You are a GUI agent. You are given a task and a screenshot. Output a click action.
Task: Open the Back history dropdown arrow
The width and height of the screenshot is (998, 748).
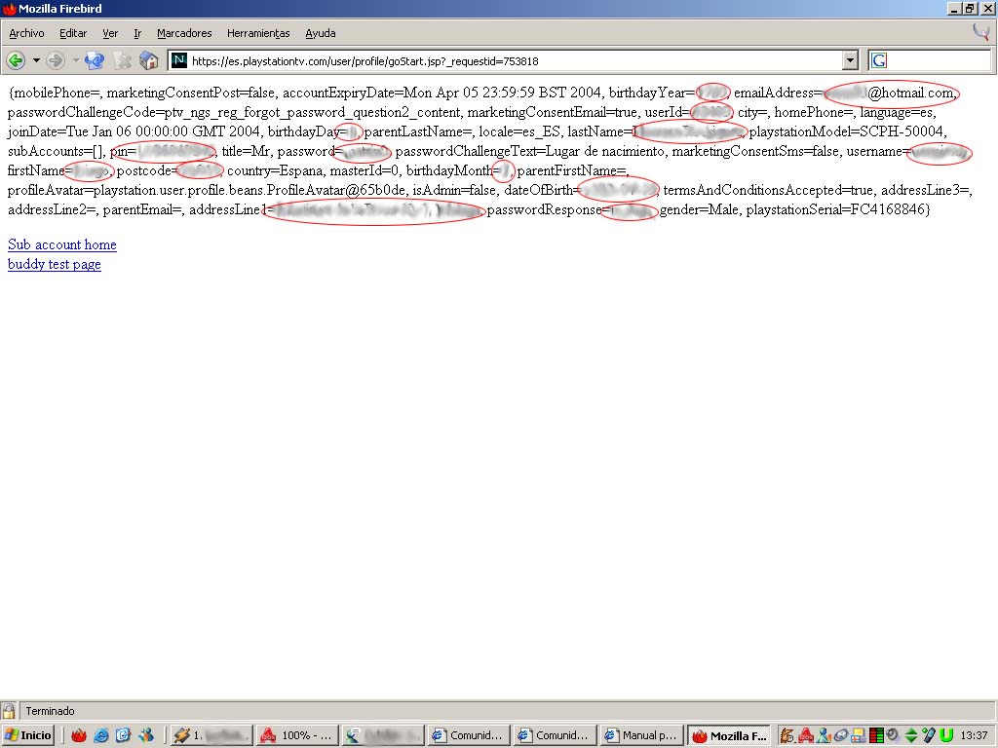point(36,61)
